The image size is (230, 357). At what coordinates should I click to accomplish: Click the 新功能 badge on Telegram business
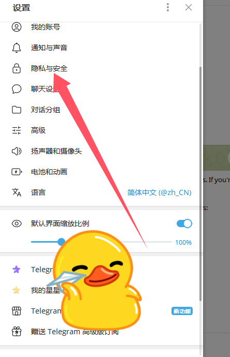click(x=182, y=311)
